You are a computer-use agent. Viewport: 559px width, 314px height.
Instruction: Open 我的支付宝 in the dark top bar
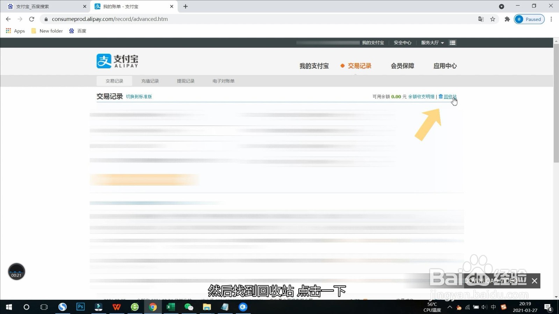373,43
